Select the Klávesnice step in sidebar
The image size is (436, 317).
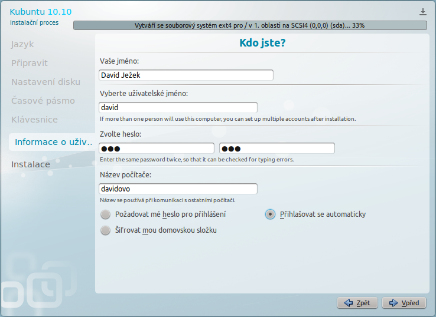point(34,120)
